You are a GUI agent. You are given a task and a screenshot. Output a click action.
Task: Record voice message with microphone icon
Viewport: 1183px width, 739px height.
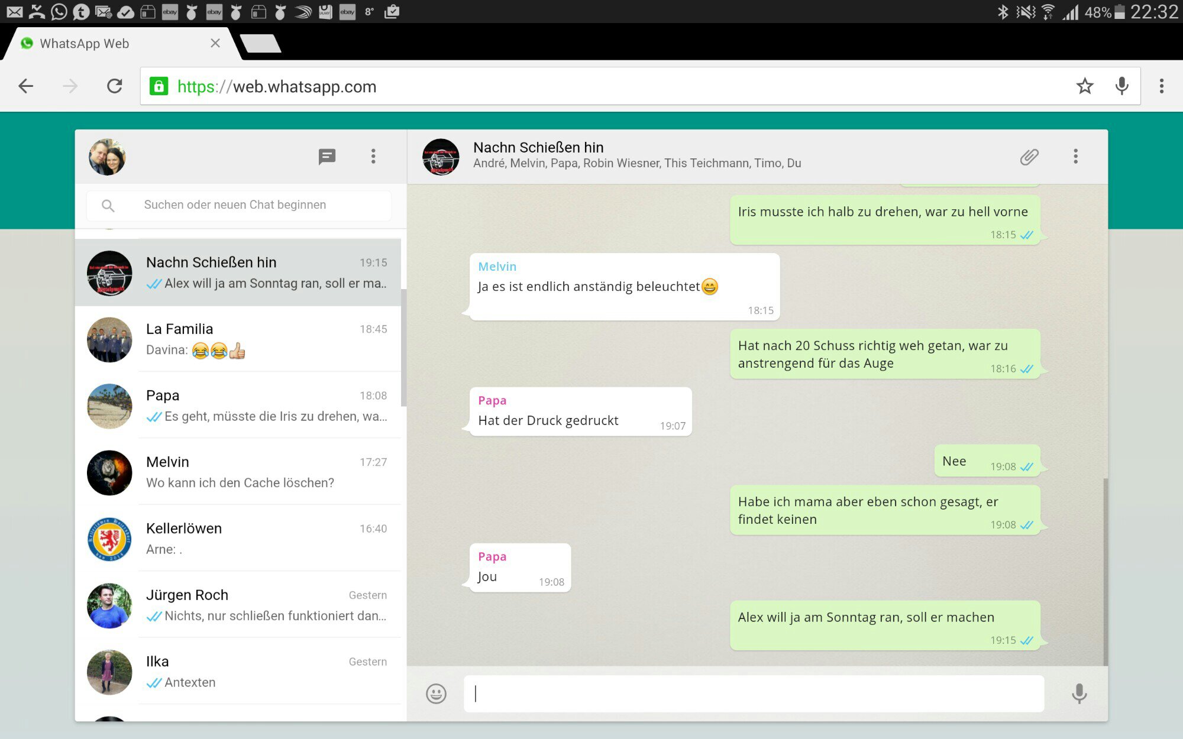[1079, 693]
